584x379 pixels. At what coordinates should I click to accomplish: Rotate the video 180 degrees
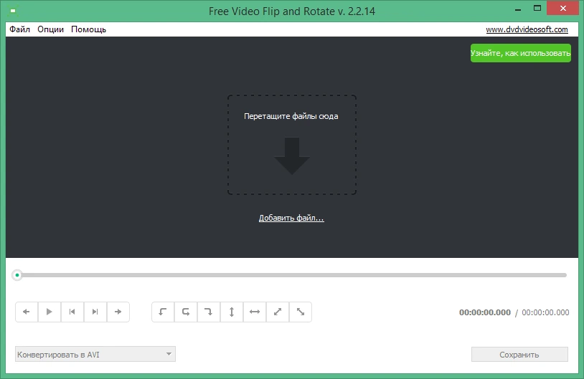click(186, 312)
